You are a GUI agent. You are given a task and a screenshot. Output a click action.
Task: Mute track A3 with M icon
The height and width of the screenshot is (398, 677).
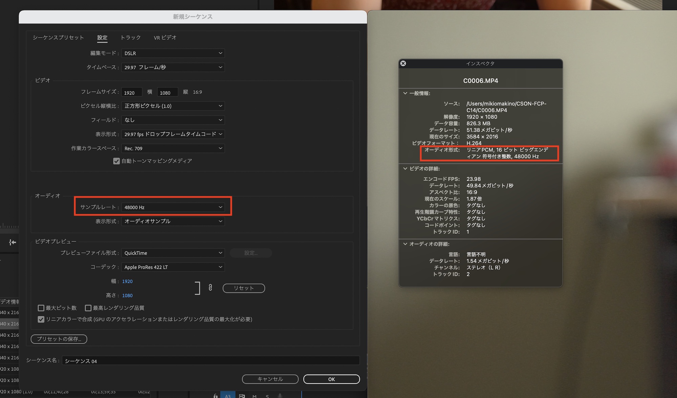tap(254, 396)
